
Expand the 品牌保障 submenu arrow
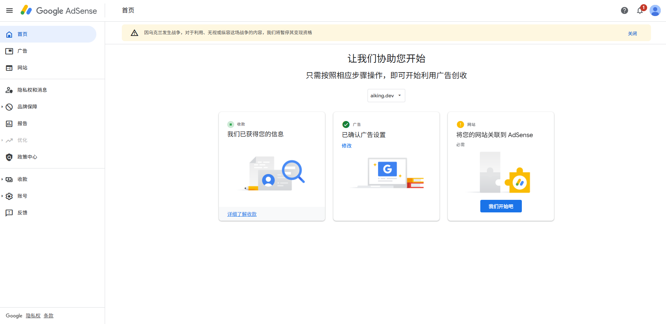point(2,107)
